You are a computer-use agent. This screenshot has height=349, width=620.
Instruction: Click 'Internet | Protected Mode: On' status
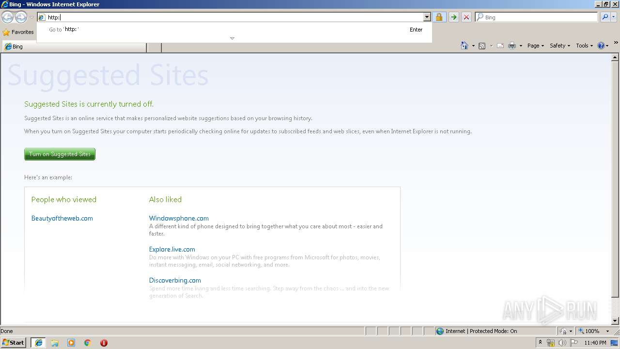(x=481, y=331)
